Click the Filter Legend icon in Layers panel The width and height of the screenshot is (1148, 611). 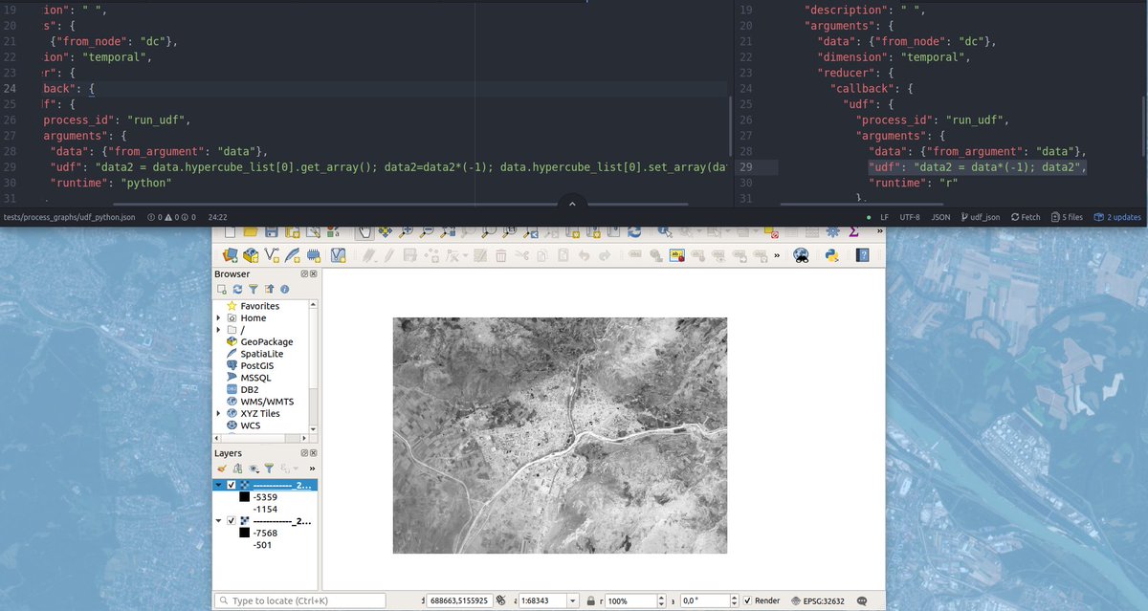tap(269, 469)
